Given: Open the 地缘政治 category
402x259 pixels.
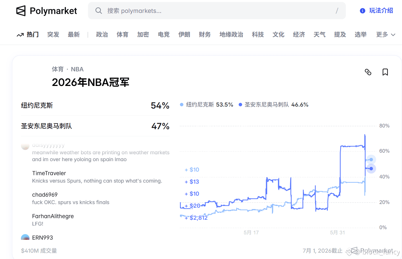Looking at the screenshot, I should [x=231, y=35].
